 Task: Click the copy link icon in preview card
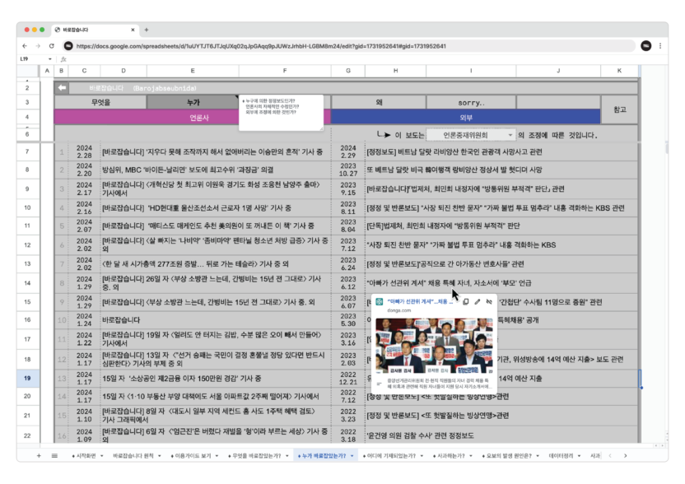tap(466, 302)
